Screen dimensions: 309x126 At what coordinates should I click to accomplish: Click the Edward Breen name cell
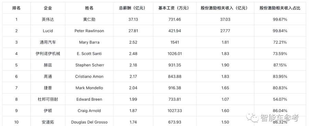click(x=89, y=99)
